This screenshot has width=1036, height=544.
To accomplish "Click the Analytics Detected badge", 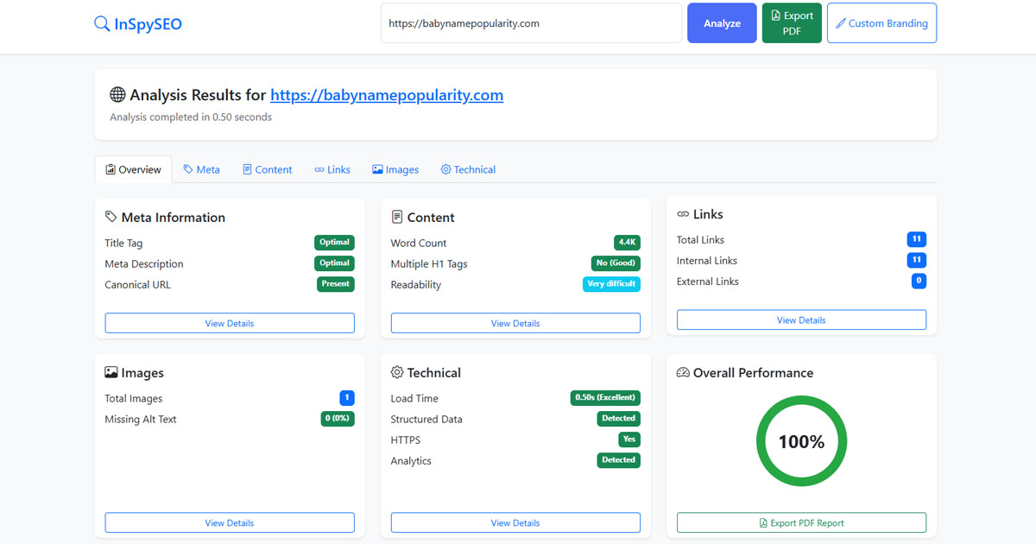I will click(618, 460).
